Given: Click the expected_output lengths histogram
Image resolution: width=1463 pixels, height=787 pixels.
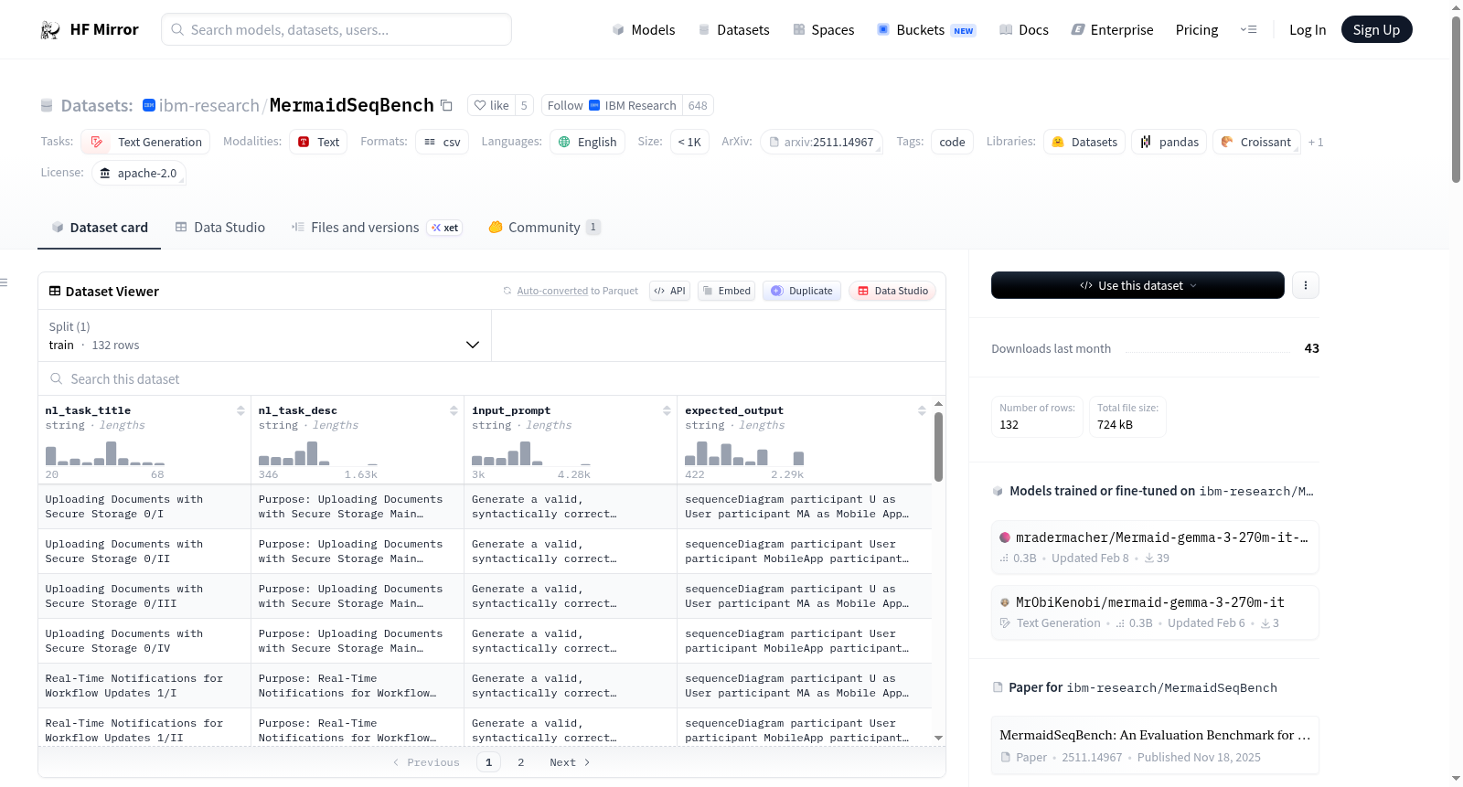Looking at the screenshot, I should point(744,453).
